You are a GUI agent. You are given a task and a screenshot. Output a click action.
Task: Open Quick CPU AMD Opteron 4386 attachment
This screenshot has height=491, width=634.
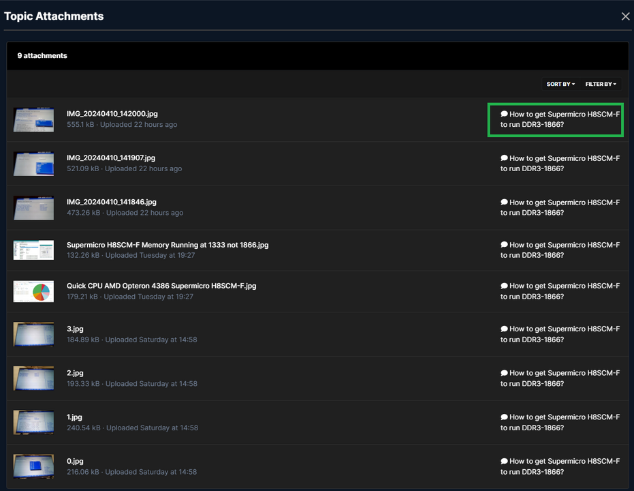tap(161, 286)
